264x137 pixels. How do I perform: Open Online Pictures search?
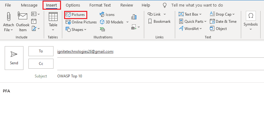[81, 22]
